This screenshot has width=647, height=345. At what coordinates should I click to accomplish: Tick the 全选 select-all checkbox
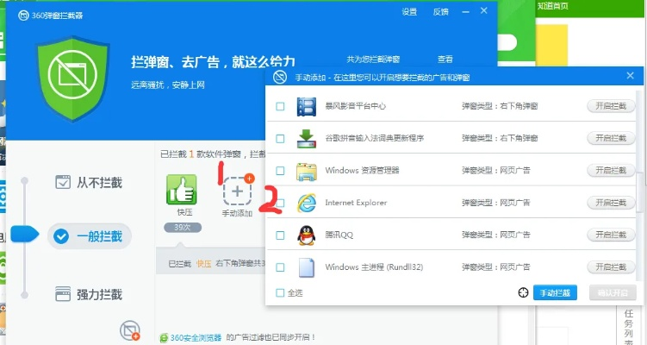coord(280,293)
